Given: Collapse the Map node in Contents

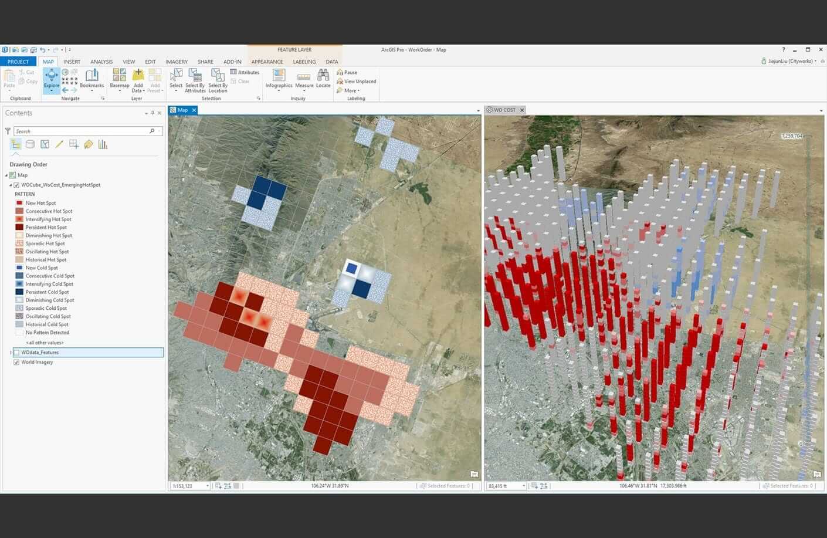Looking at the screenshot, I should coord(6,175).
